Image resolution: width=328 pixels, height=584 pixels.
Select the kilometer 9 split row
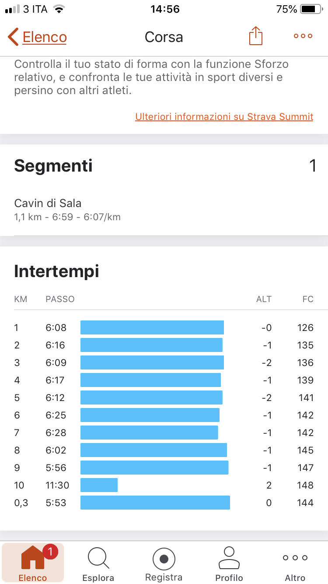(164, 468)
